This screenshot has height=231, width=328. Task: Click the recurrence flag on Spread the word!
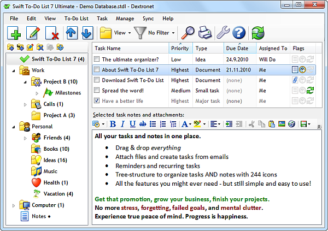point(310,91)
